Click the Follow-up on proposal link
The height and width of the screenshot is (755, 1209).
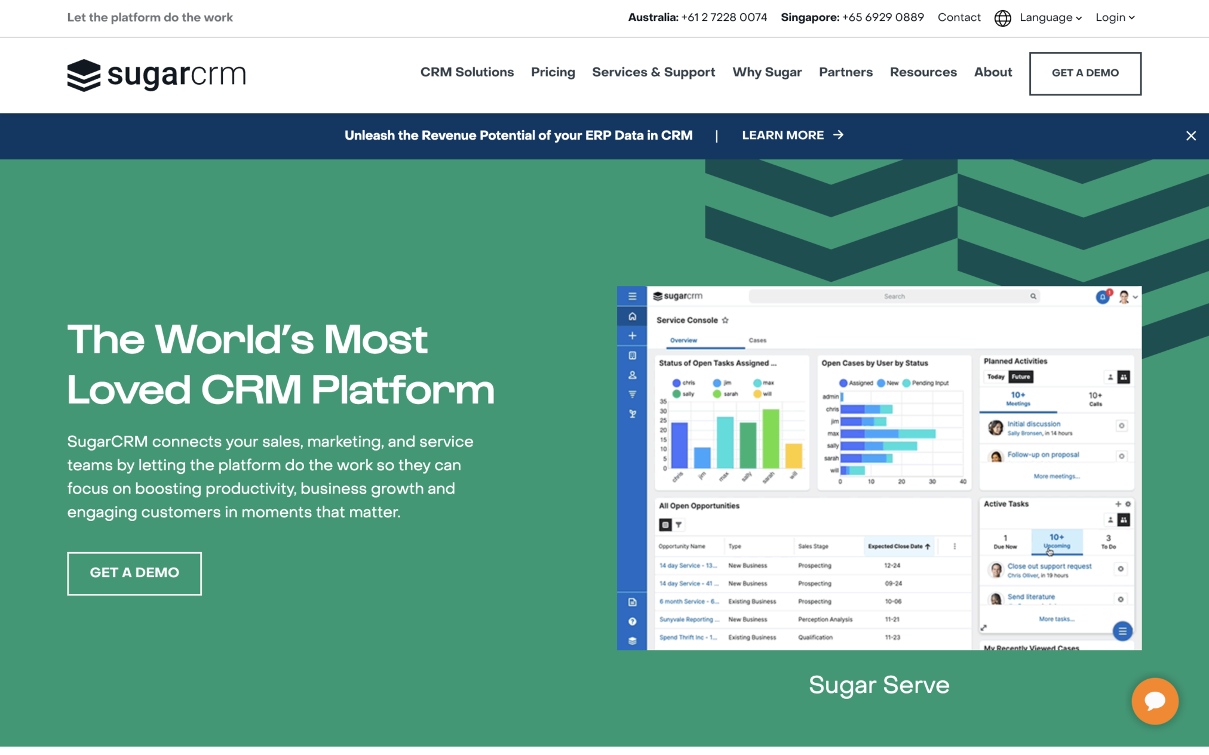pyautogui.click(x=1043, y=455)
